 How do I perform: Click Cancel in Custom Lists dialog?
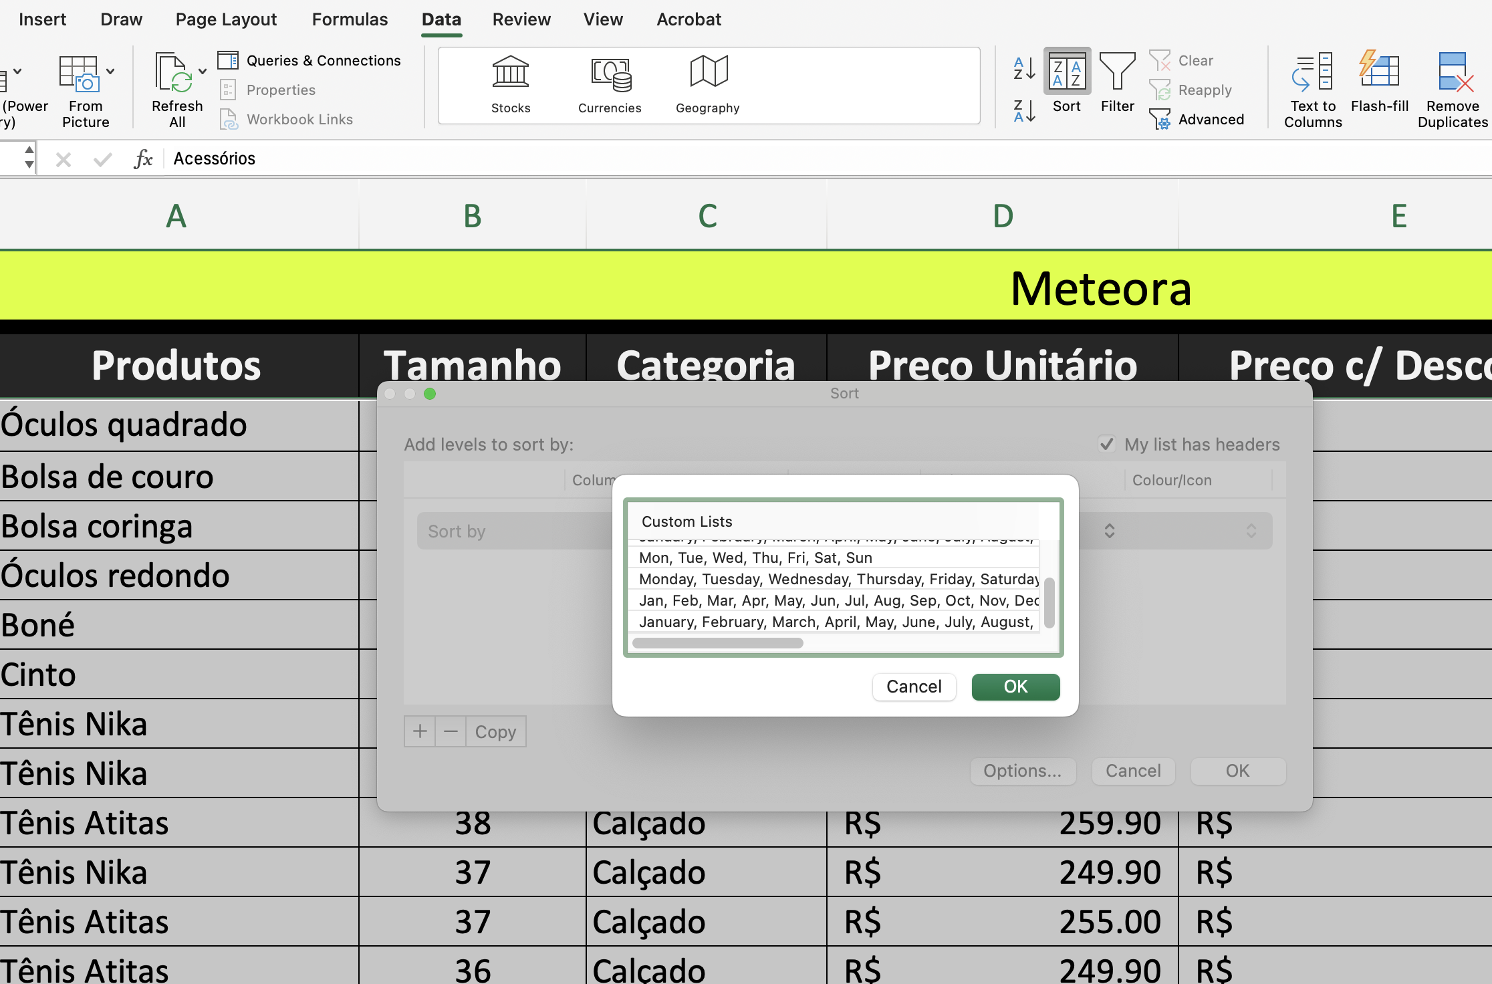(914, 687)
